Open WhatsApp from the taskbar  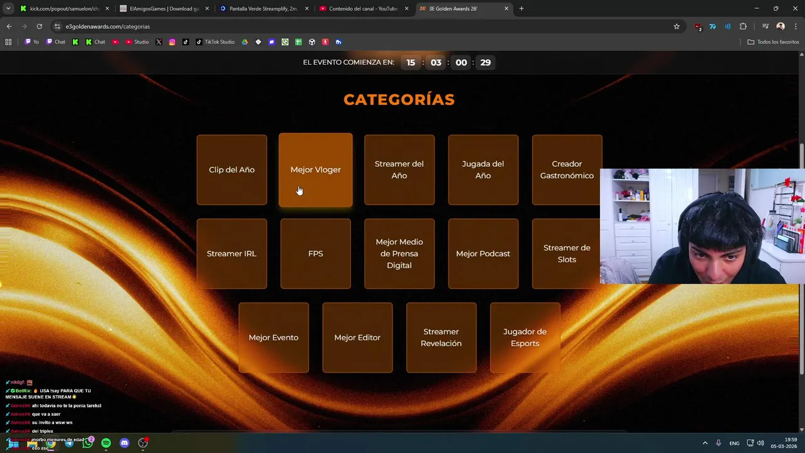click(x=87, y=443)
